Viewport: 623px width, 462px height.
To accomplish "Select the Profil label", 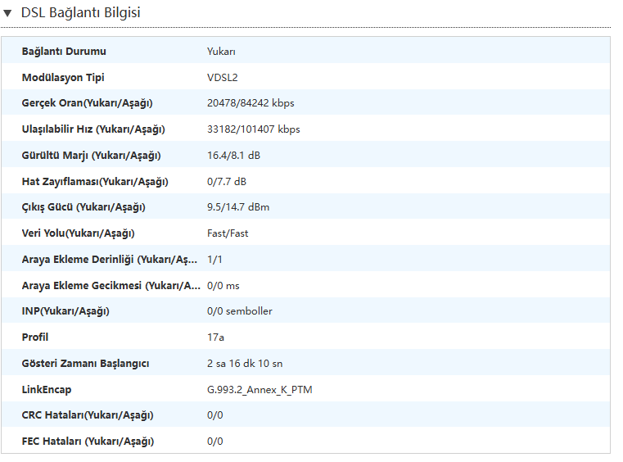I will pos(35,337).
